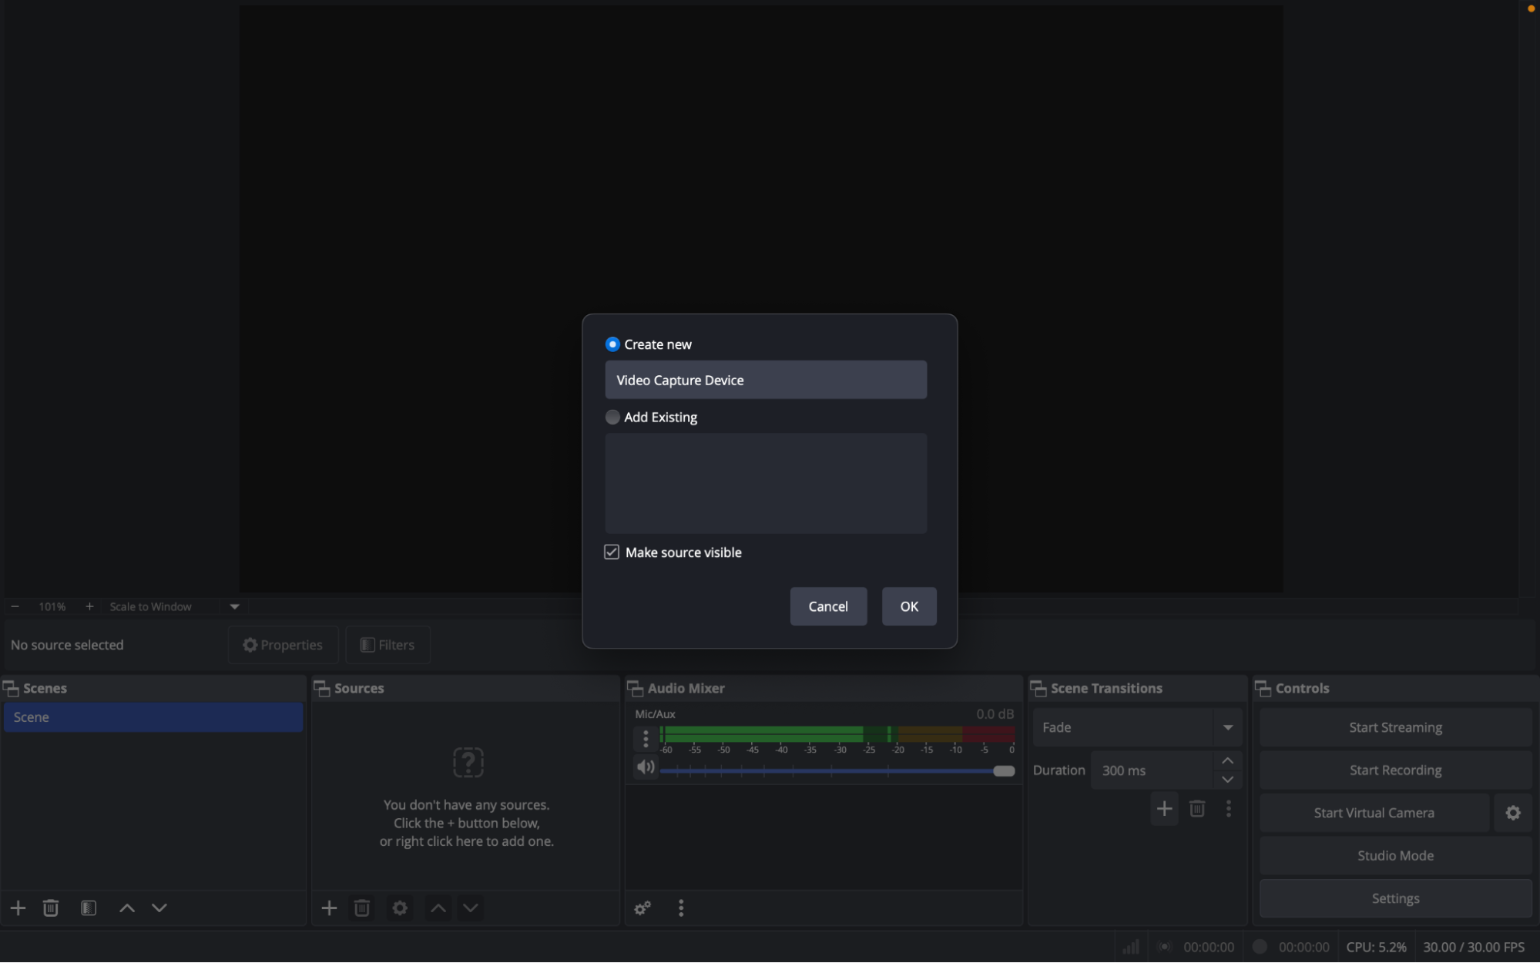This screenshot has height=963, width=1540.
Task: Click the streaming status broadcast icon
Action: click(x=1165, y=948)
